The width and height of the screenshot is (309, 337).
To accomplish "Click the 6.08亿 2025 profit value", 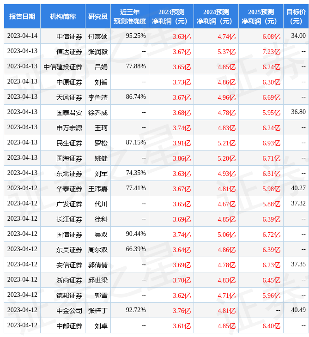I will click(x=272, y=36).
